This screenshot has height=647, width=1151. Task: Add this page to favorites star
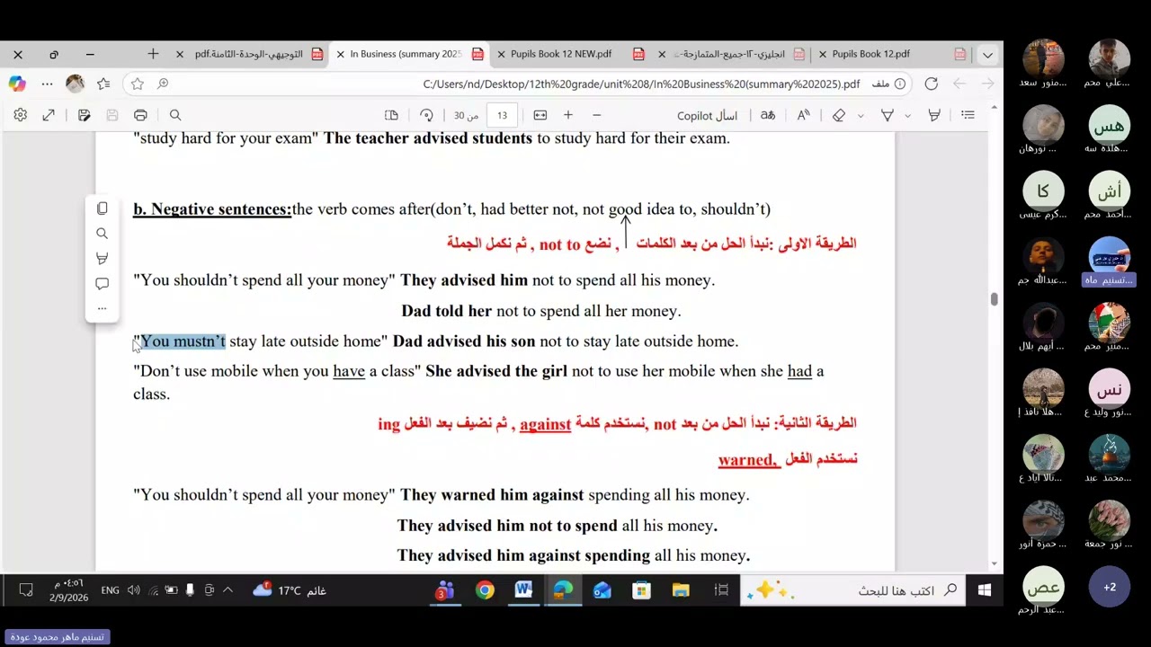137,84
